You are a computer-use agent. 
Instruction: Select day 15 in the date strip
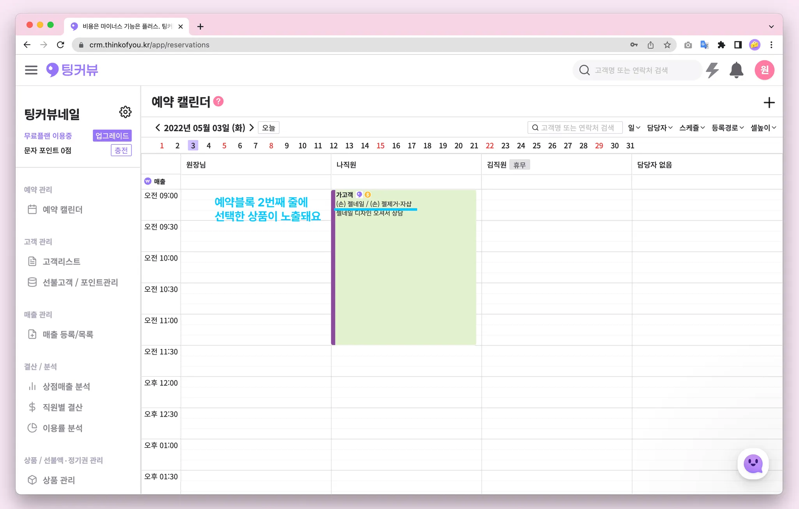pyautogui.click(x=380, y=145)
